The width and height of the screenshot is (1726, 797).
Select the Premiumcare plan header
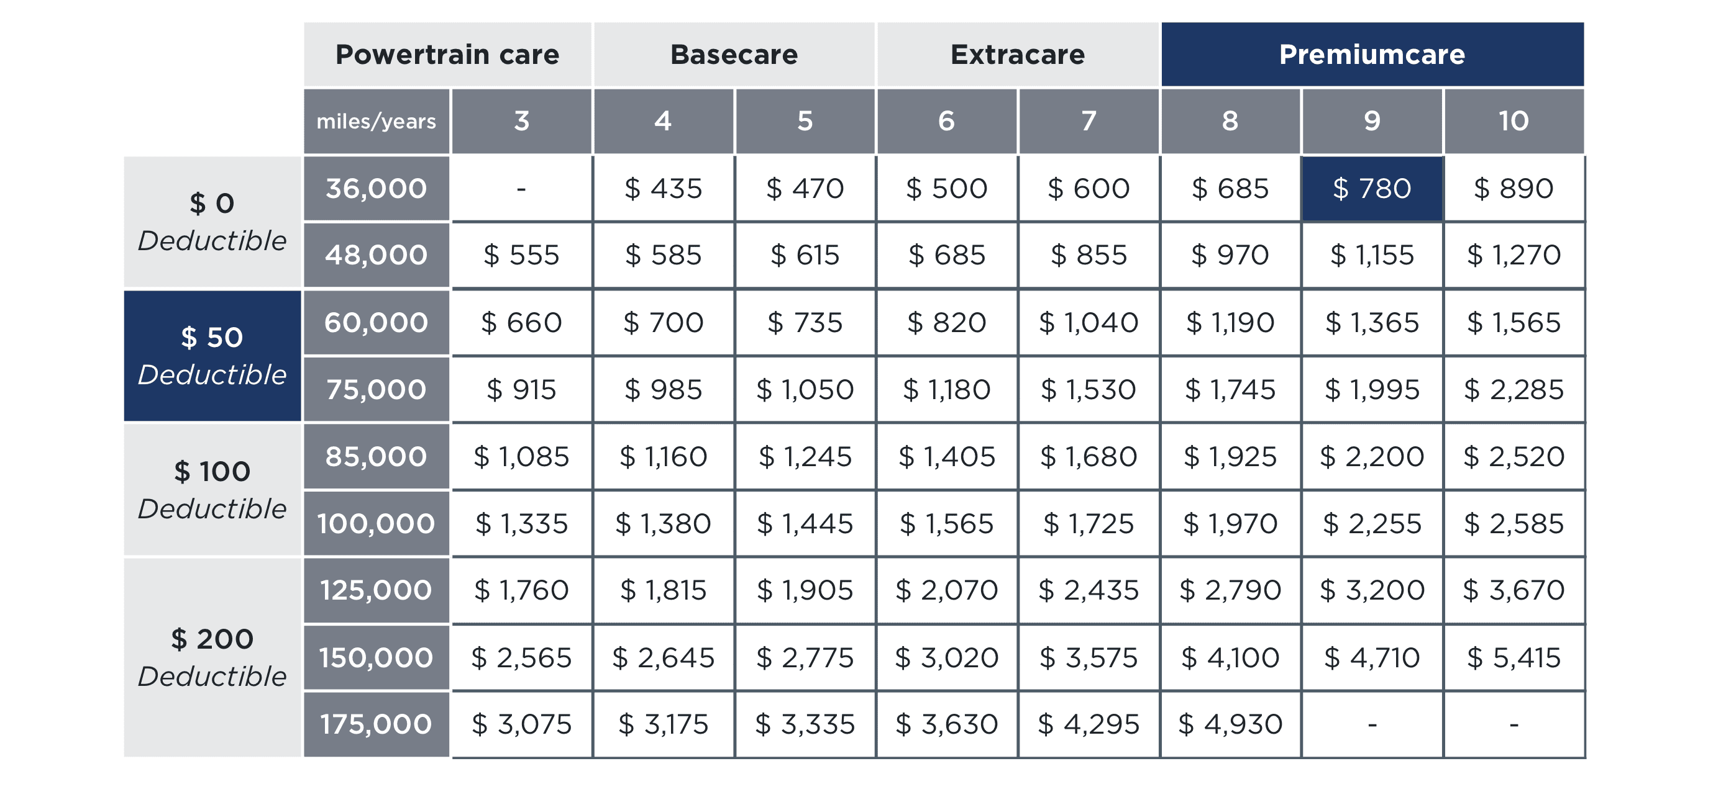[x=1372, y=54]
